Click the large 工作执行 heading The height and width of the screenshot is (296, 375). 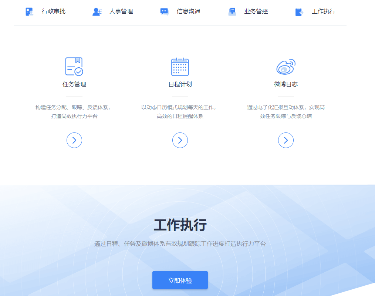click(x=180, y=224)
